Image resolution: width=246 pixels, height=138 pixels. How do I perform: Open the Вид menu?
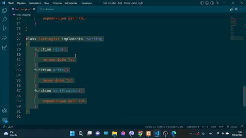pos(47,3)
